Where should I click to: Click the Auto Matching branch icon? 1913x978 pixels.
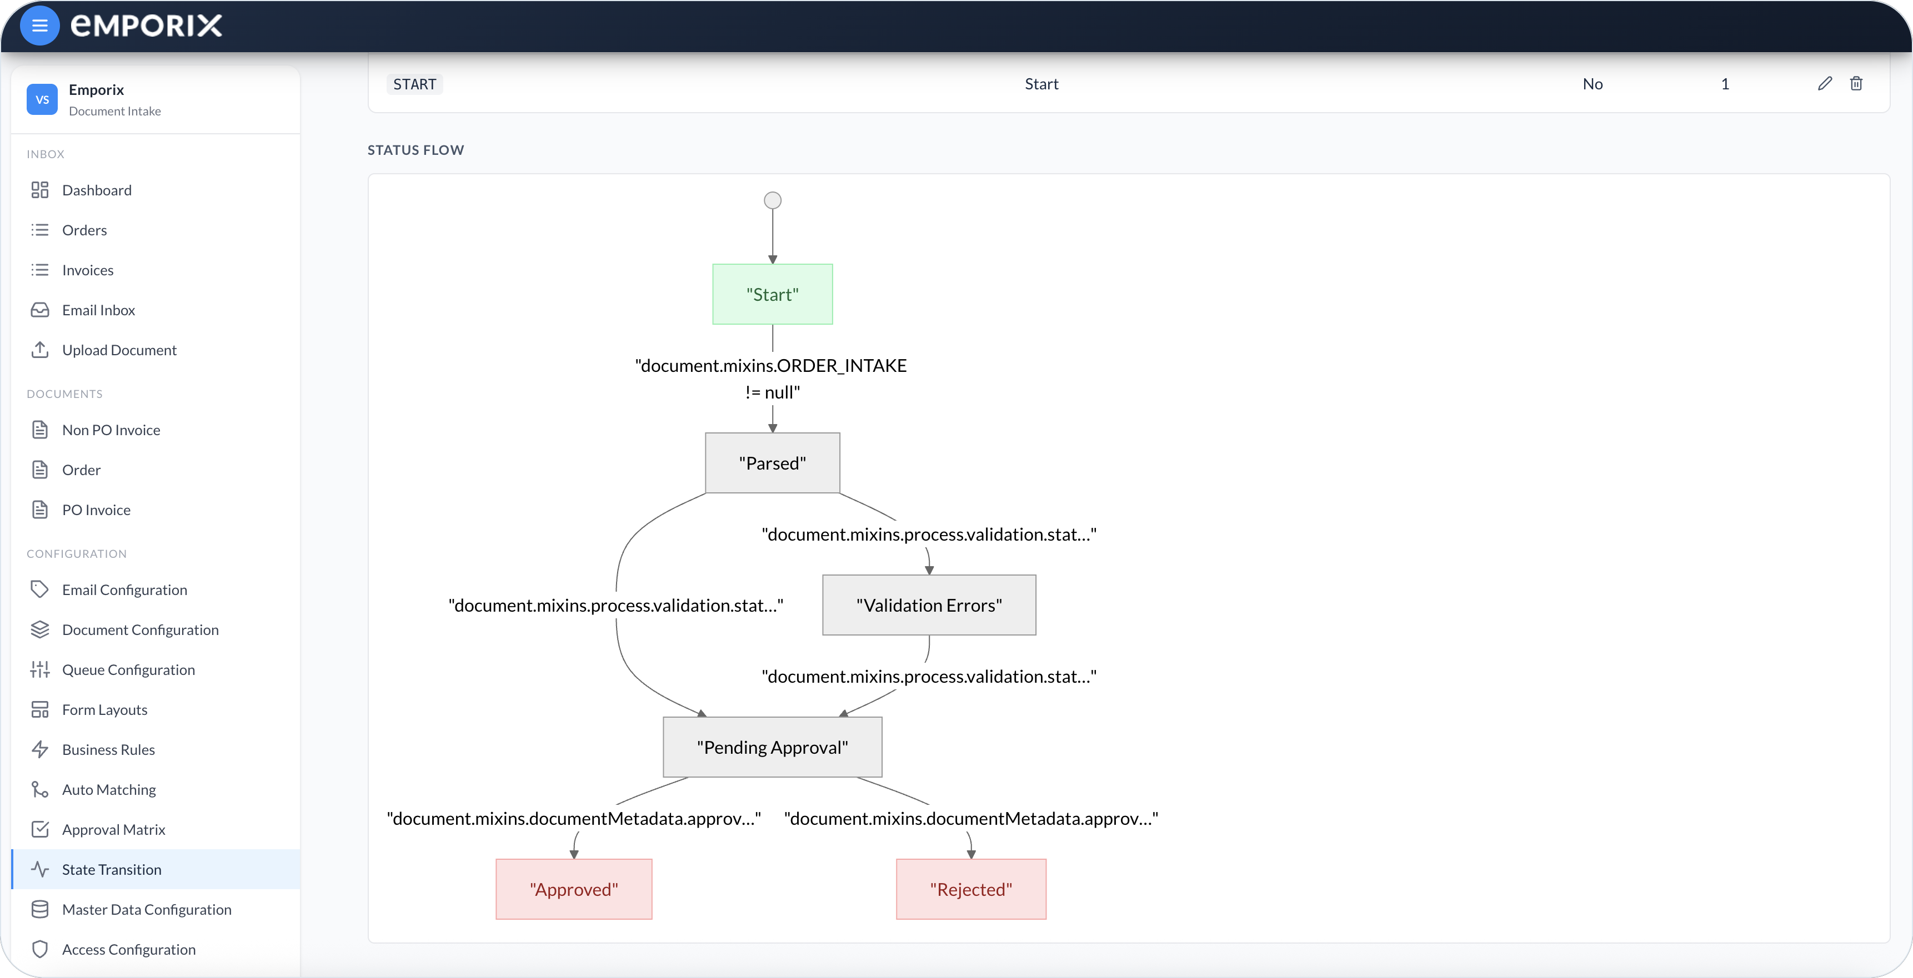point(40,789)
